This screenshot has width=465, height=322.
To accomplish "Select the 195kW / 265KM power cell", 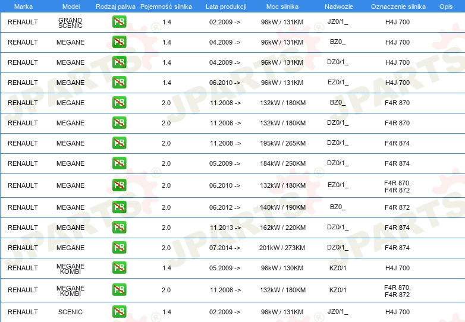I will point(283,143).
